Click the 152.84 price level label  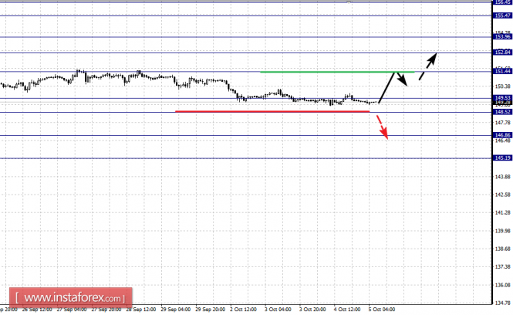pyautogui.click(x=502, y=52)
